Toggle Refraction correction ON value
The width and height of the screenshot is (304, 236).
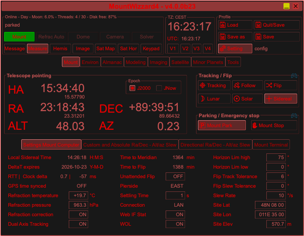coord(79,214)
